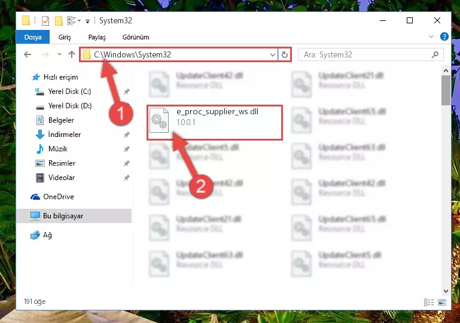The width and height of the screenshot is (460, 323).
Task: Switch to the Görünüm ribbon tab
Action: (136, 37)
